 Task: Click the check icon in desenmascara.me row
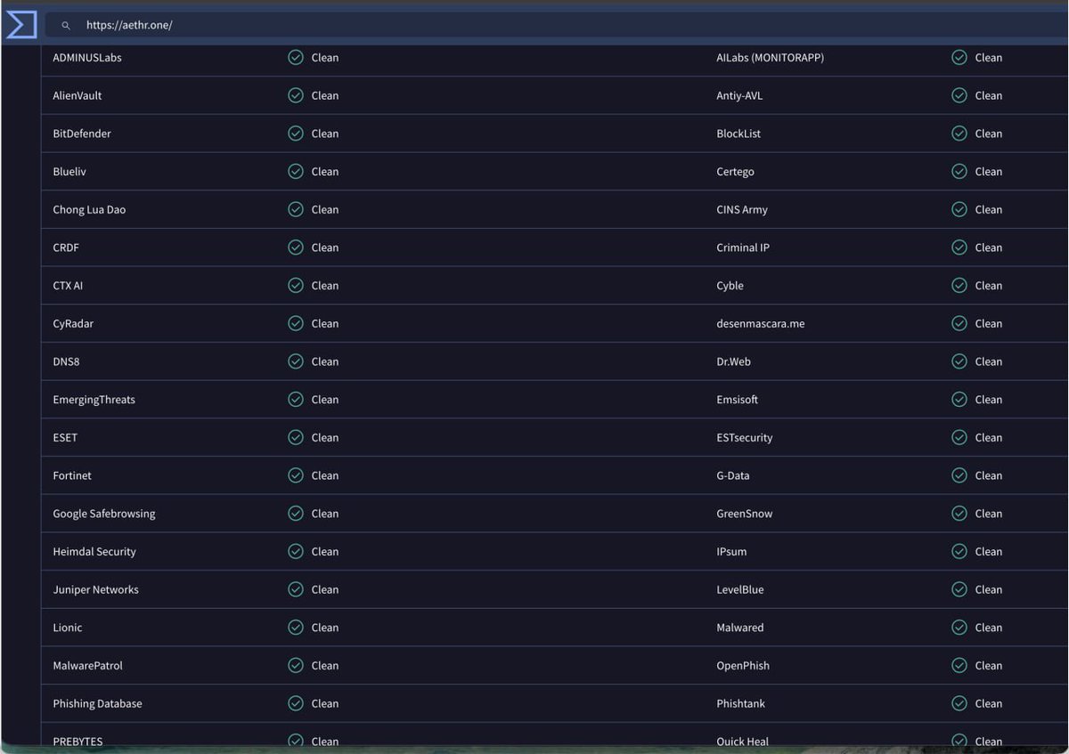pos(959,323)
